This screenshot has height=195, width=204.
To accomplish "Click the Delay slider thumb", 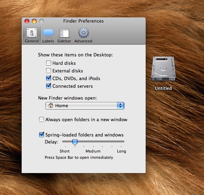I will coord(75,142).
